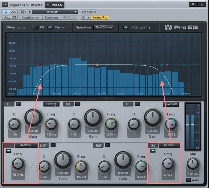Screen dimensions: 209x188
Task: Collapse the display with the small up arrow
Action: [x=107, y=98]
